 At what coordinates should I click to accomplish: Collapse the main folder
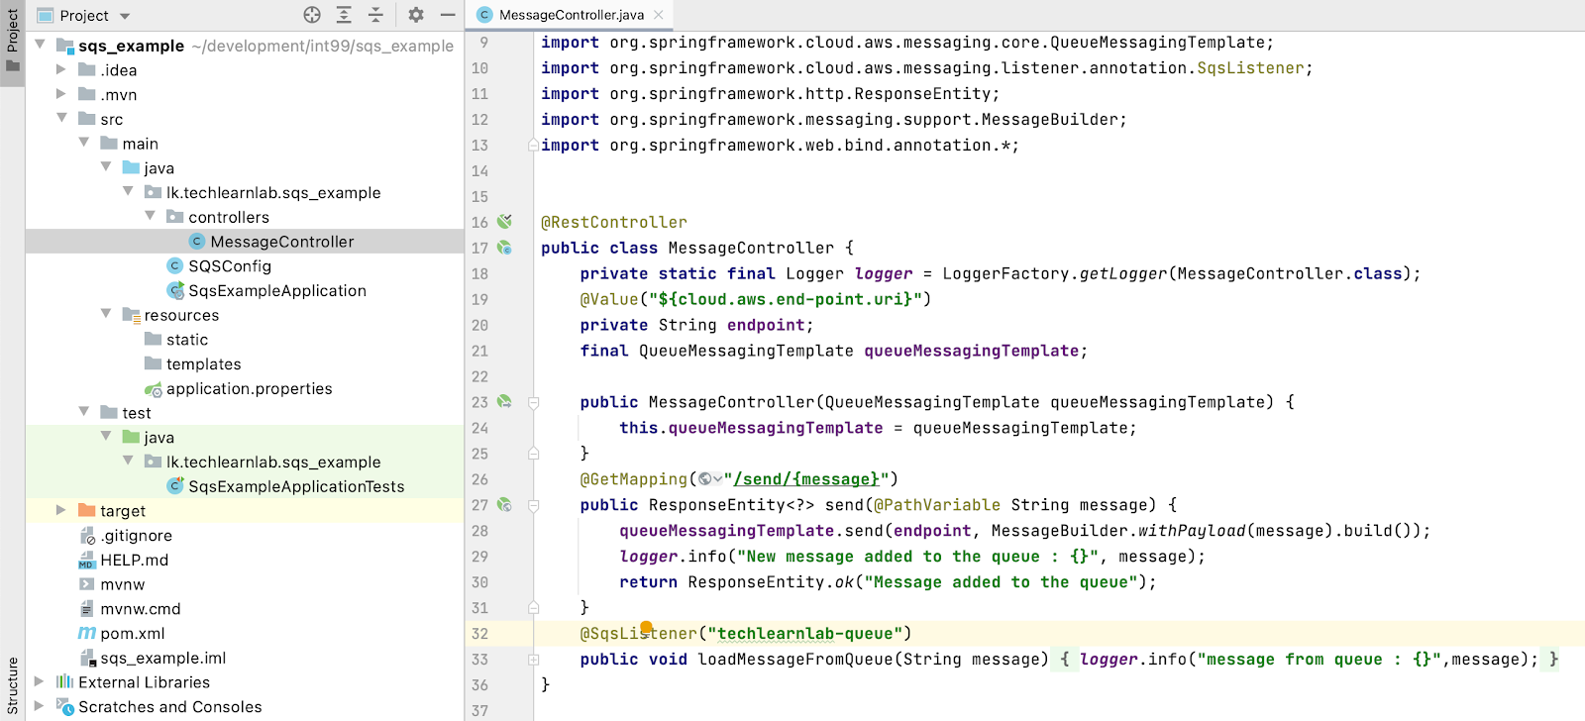click(84, 143)
